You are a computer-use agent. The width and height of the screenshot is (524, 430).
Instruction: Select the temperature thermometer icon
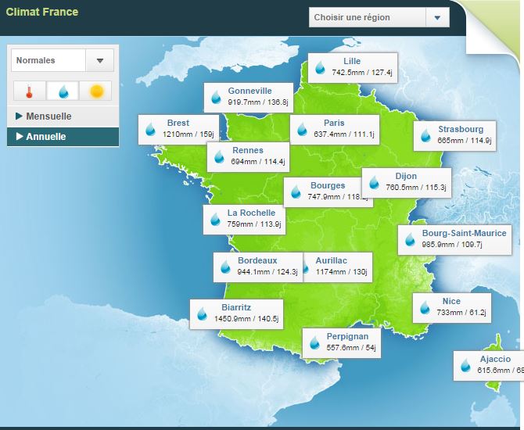[29, 91]
